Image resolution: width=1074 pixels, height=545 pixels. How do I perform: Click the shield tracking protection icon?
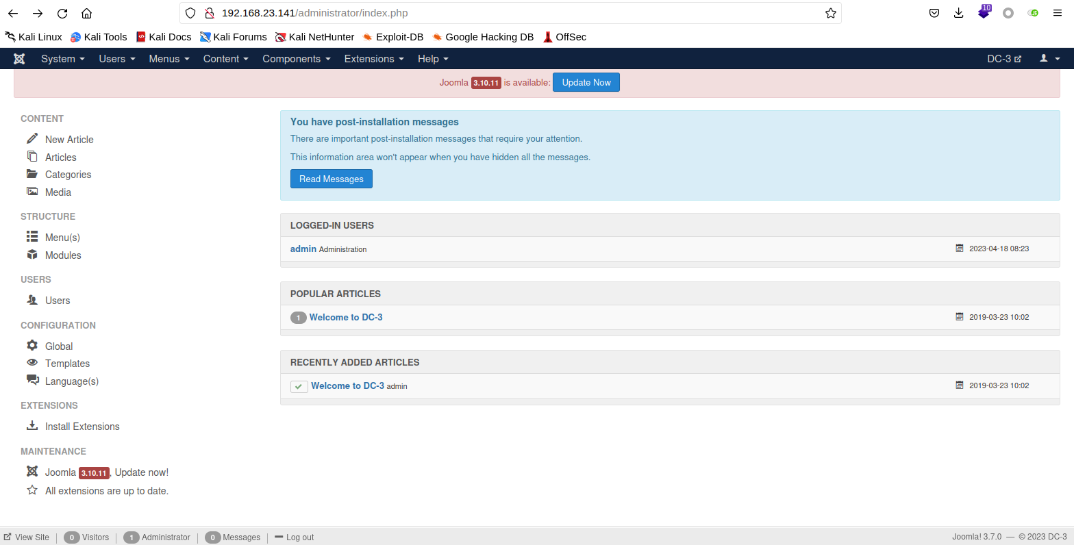click(190, 13)
